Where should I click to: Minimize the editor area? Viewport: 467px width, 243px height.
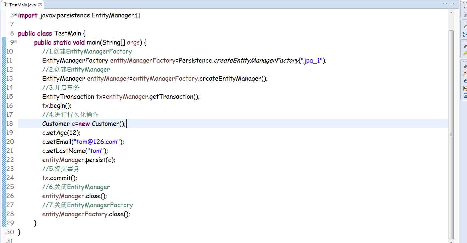tap(445, 4)
